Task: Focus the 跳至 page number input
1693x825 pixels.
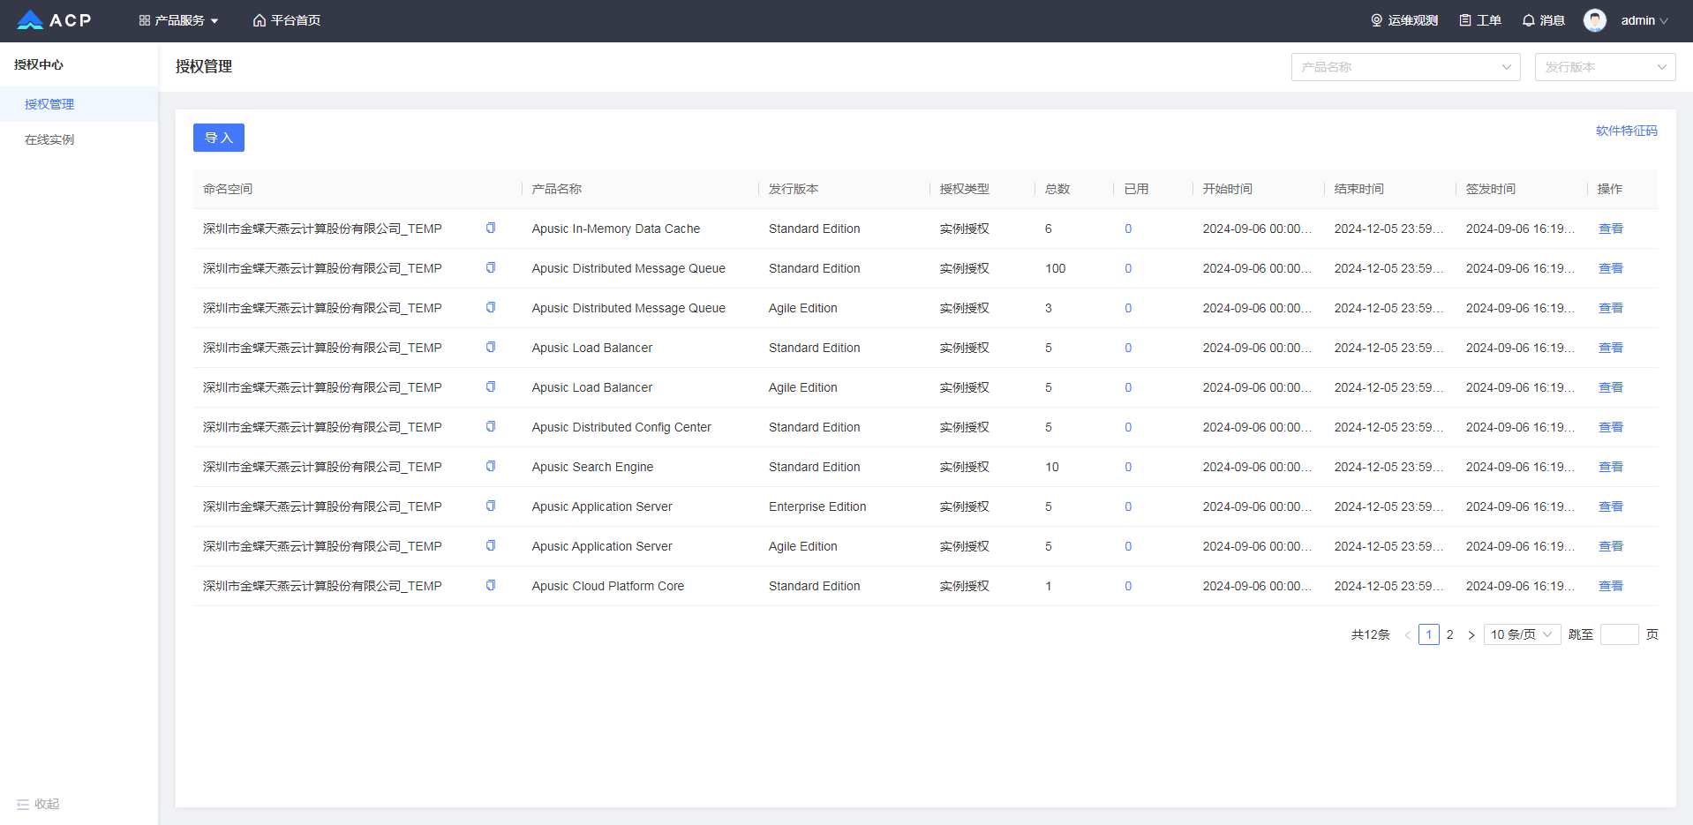Action: [1620, 634]
